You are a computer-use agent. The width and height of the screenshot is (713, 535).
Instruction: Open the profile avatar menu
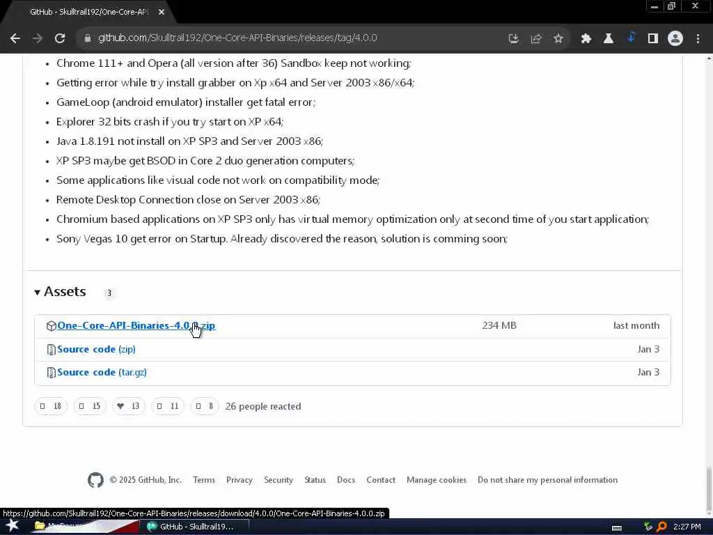[675, 39]
